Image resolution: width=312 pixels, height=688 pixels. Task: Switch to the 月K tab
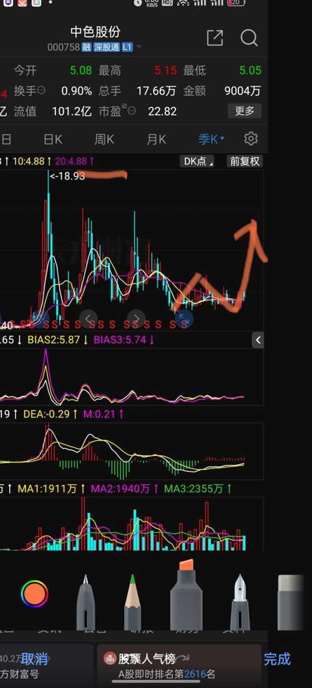(x=156, y=139)
